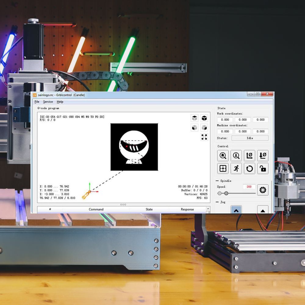Screen dimensions: 305x305
Task: Collapse the Spindle section
Action: [217, 181]
